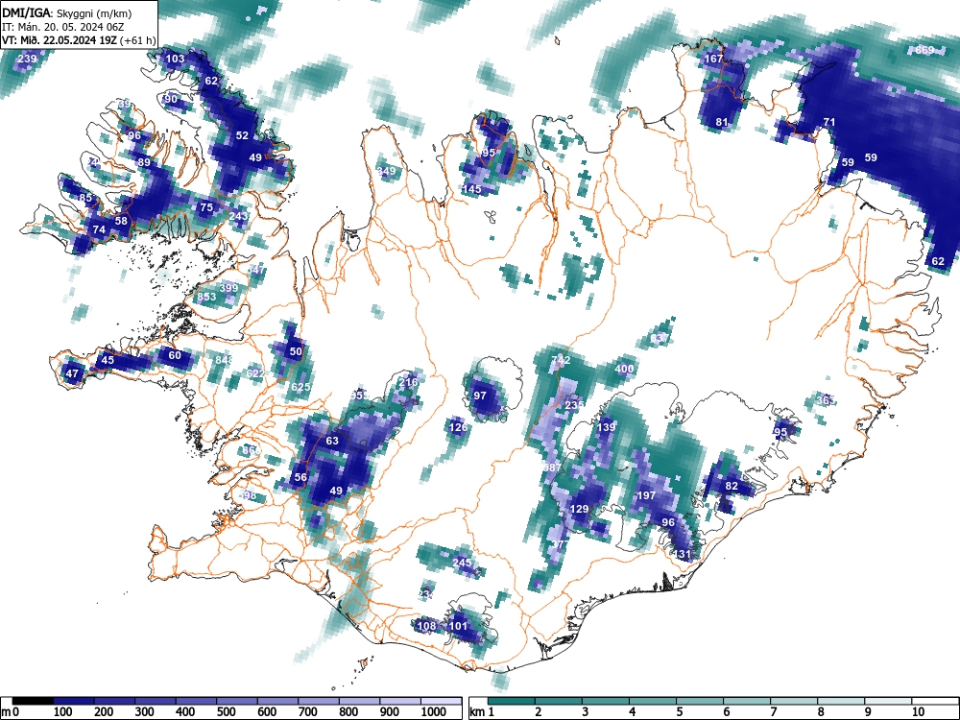Click the black swatch in the meters legend
Image resolution: width=960 pixels, height=720 pixels.
pos(33,701)
